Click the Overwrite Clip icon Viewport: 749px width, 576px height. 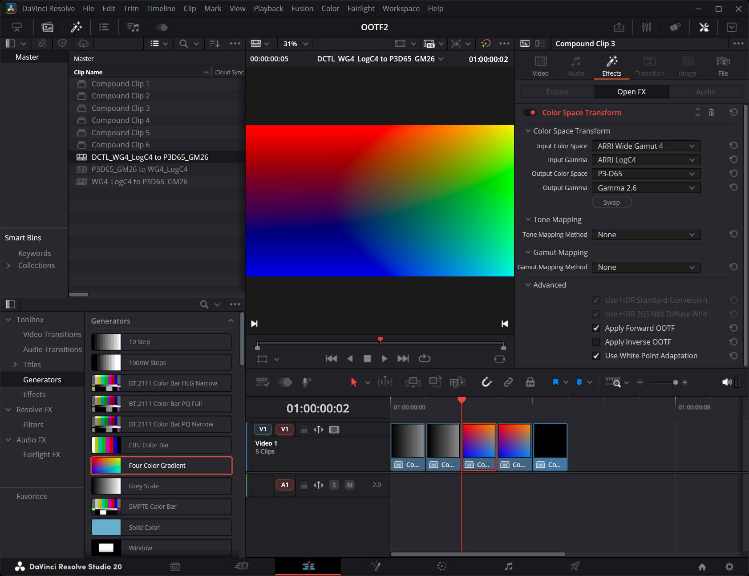point(435,382)
